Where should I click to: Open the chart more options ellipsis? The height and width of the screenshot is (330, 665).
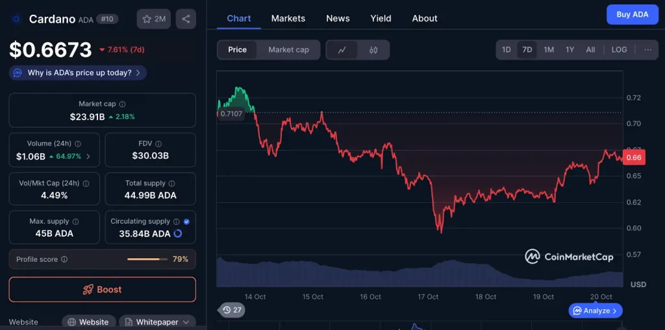pos(647,50)
